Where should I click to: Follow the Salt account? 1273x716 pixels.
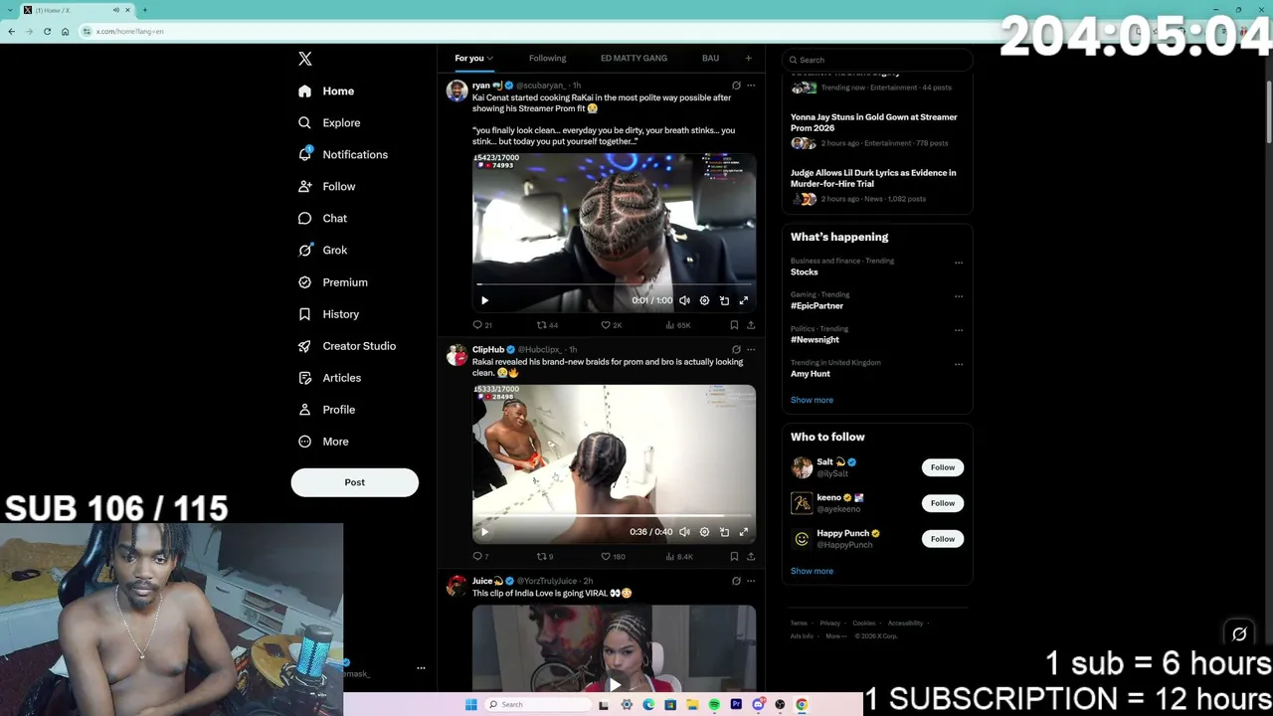[943, 467]
